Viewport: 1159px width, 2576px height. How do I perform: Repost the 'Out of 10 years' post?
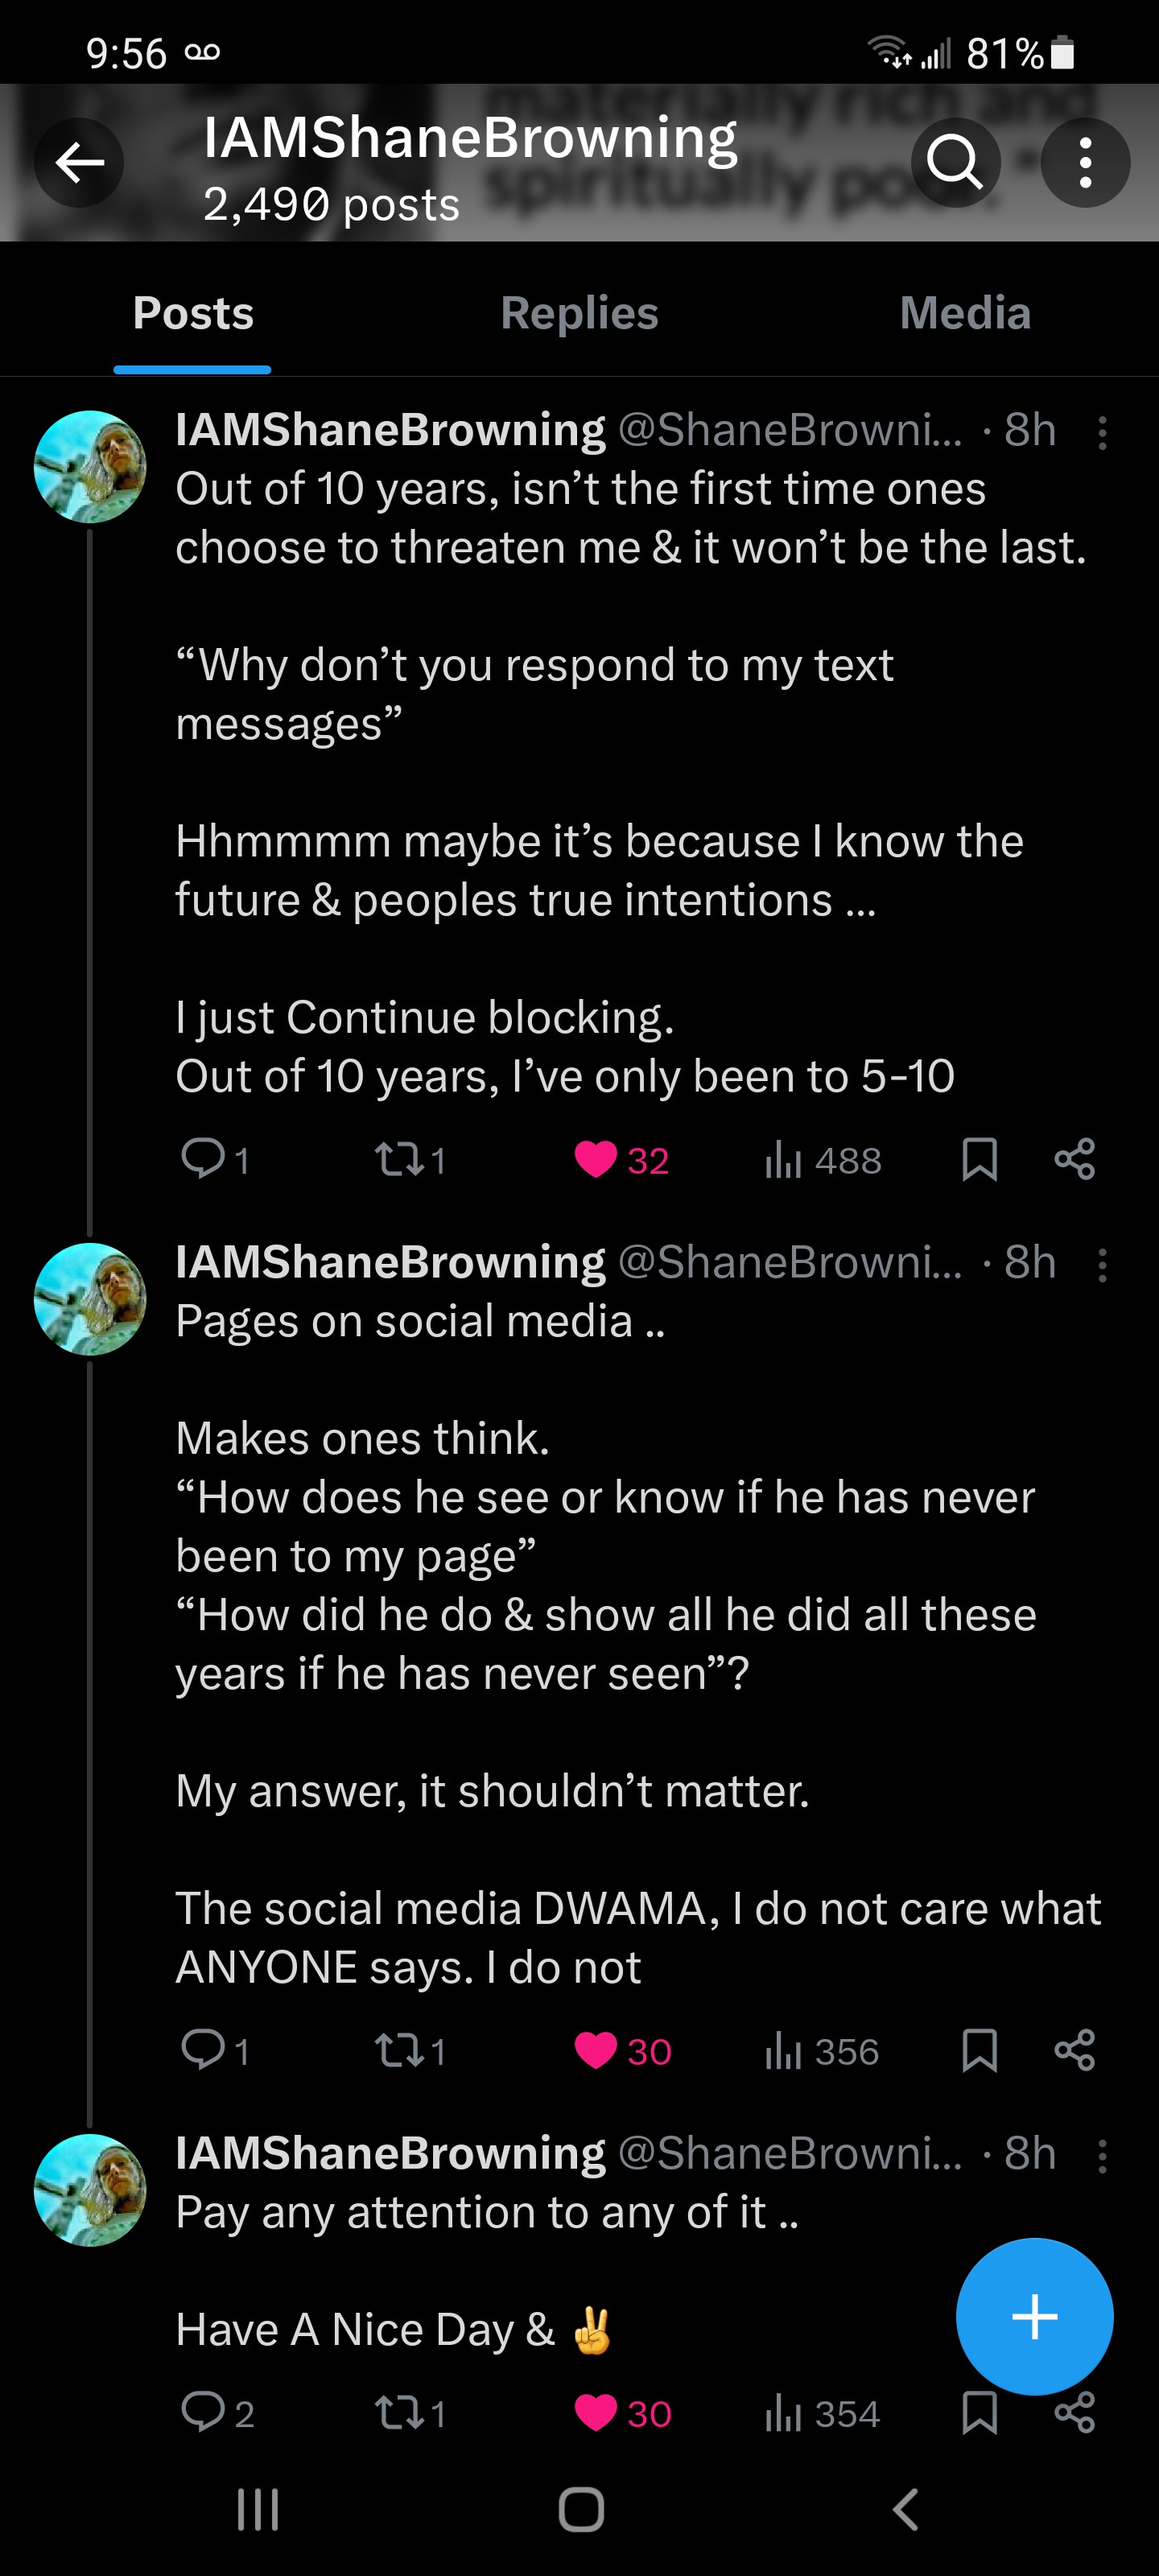397,1159
